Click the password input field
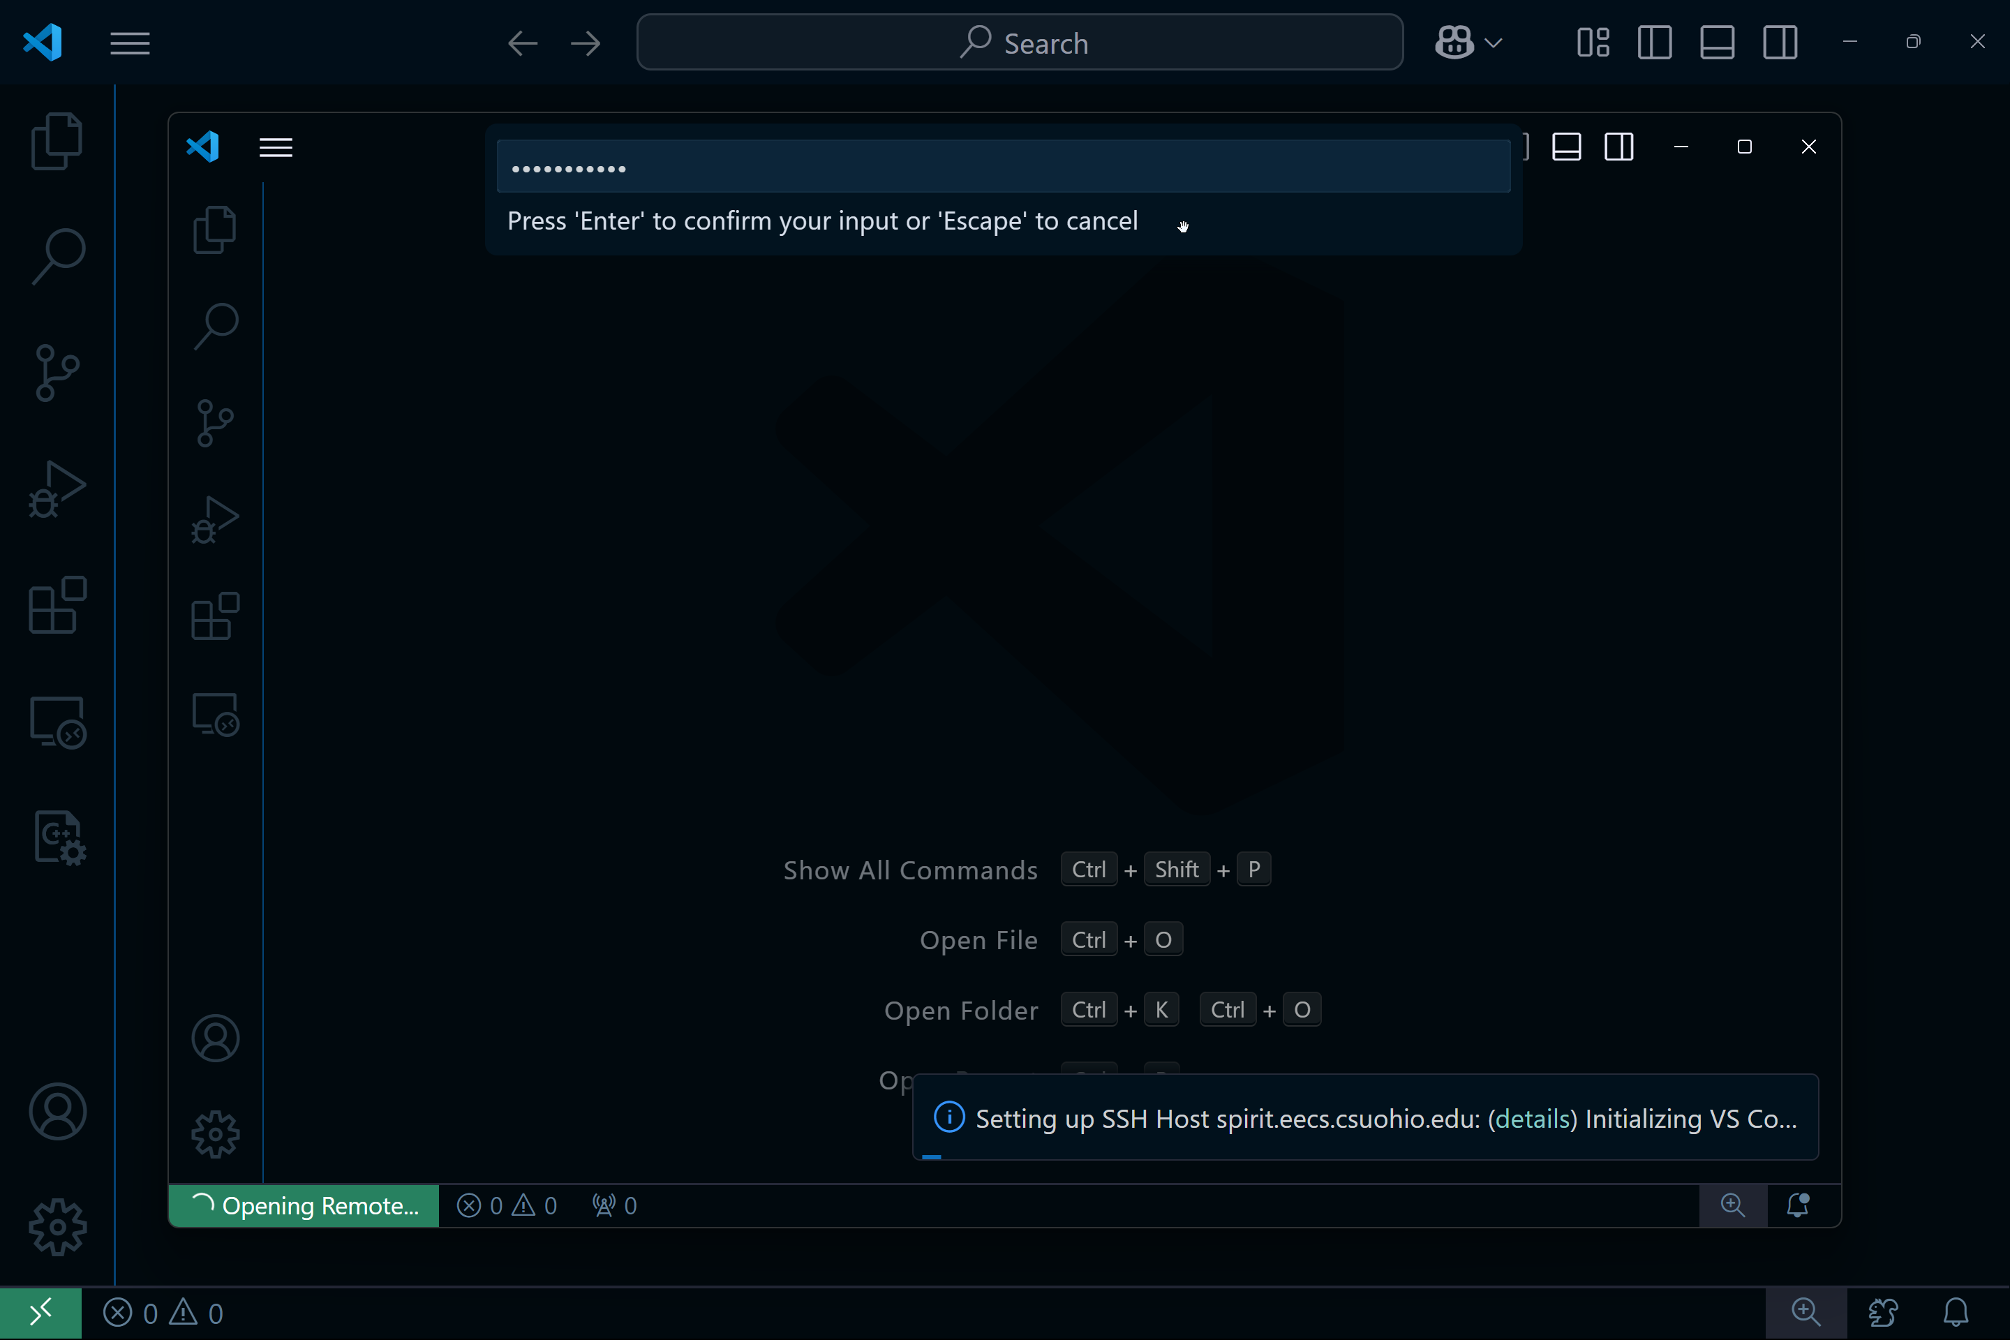This screenshot has height=1340, width=2010. point(1004,167)
